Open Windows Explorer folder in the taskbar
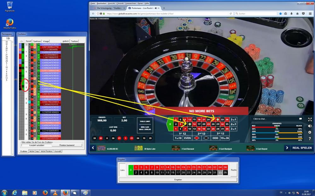The height and width of the screenshot is (196, 315). 25,193
